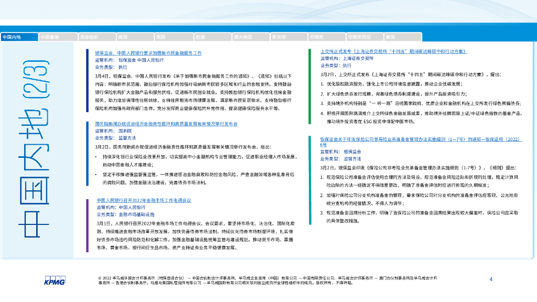This screenshot has width=537, height=302.
Task: Click paragraph starting 3月1日，人民银行召开
Action: click(x=195, y=235)
